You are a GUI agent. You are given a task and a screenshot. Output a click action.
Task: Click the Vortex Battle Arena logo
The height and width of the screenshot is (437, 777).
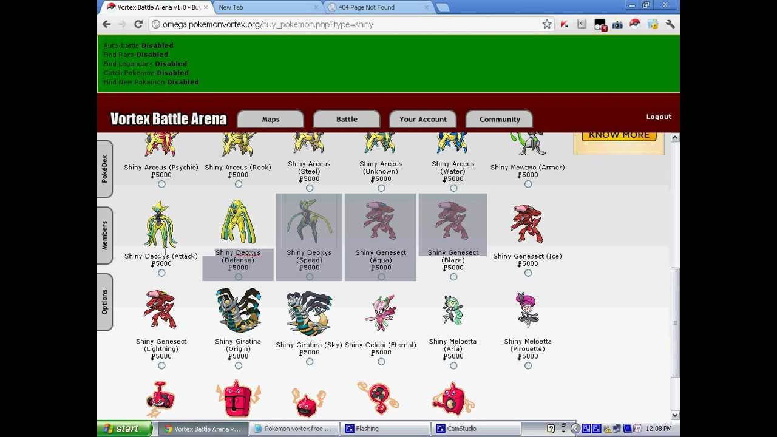coord(168,119)
